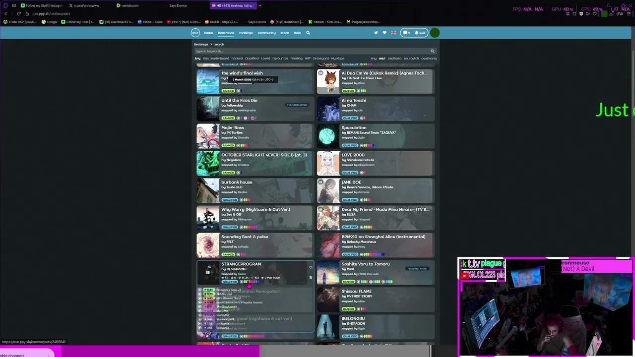Select the osu!catch mode filter

411,59
